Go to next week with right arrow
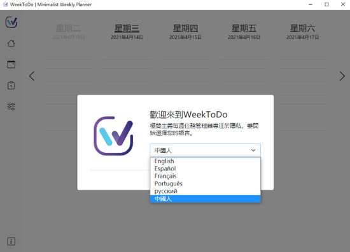The height and width of the screenshot is (252, 350). point(342,76)
